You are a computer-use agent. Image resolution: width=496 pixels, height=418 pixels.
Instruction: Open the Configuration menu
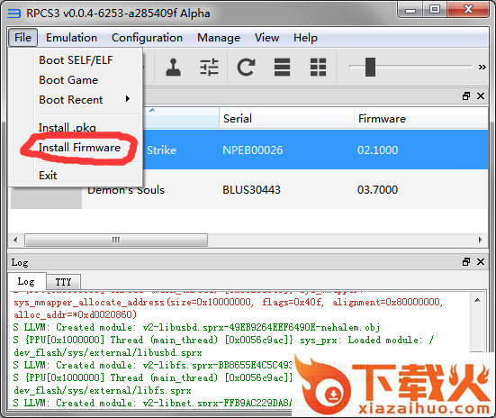click(147, 38)
